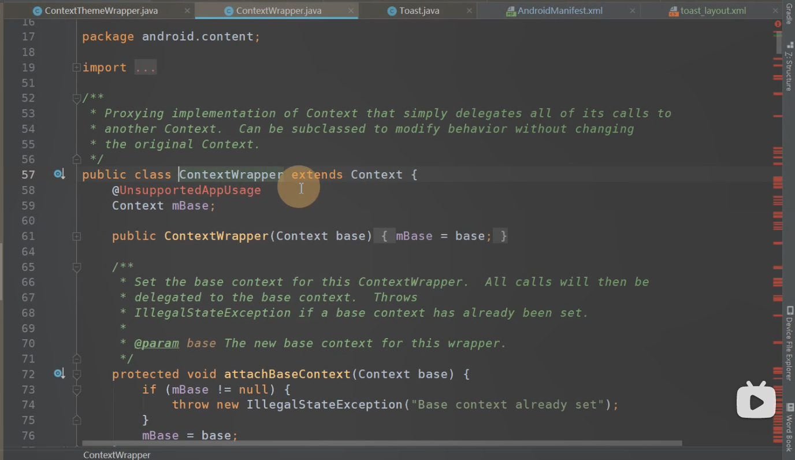The image size is (795, 460).
Task: Collapse the if block on line 73
Action: [x=76, y=390]
